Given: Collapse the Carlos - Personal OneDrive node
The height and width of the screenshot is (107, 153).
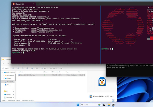Looking at the screenshot, I should 2,72.
